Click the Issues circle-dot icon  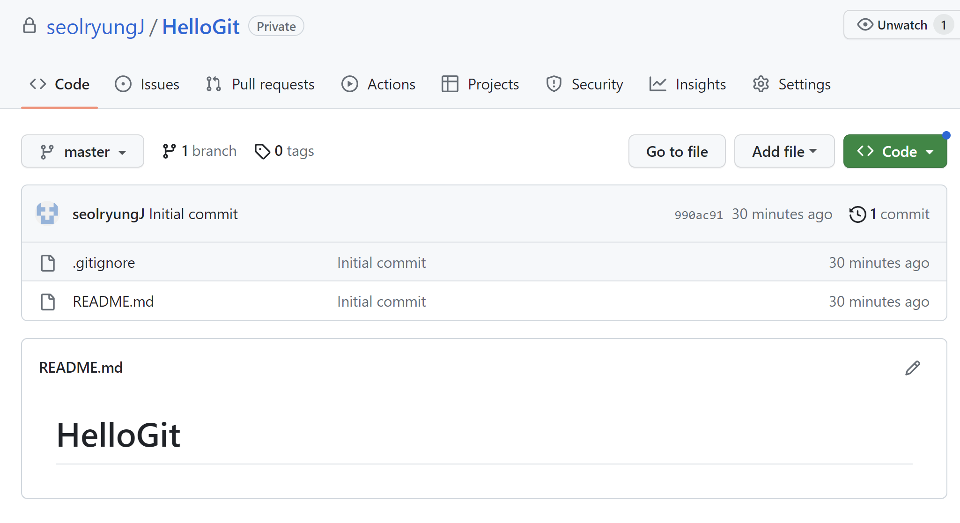point(123,84)
